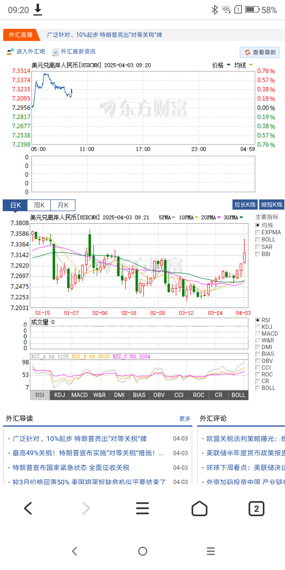Open the browser menu hamburger icon
The image size is (285, 570).
coord(142,508)
